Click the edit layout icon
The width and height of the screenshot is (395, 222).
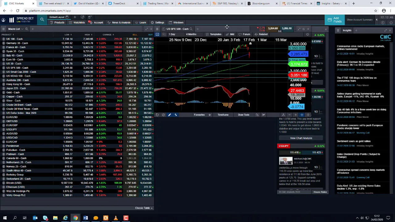[x=82, y=17]
